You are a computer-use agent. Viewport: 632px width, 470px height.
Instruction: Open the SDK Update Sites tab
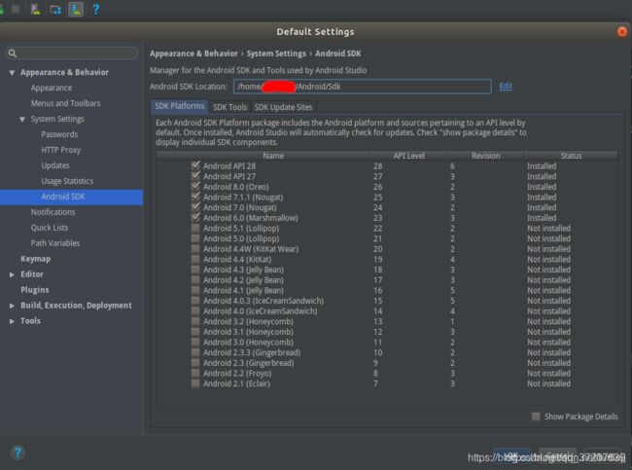pos(283,107)
